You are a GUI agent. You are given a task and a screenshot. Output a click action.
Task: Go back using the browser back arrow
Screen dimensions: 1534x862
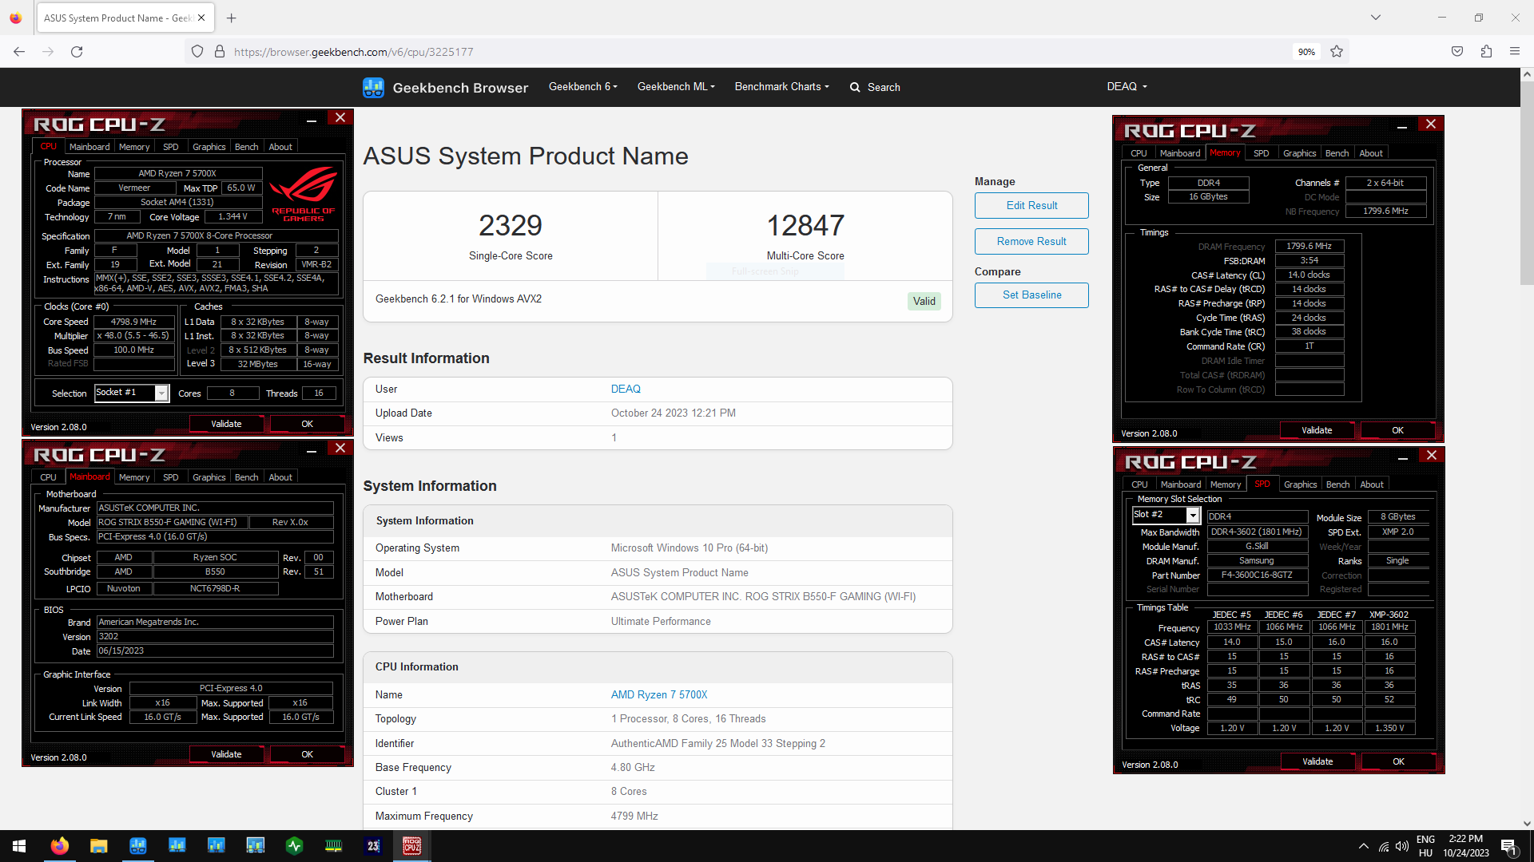[x=19, y=52]
